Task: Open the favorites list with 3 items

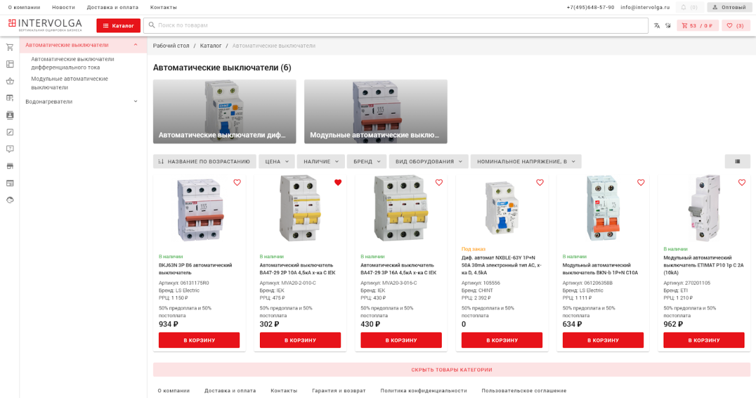Action: tap(735, 25)
